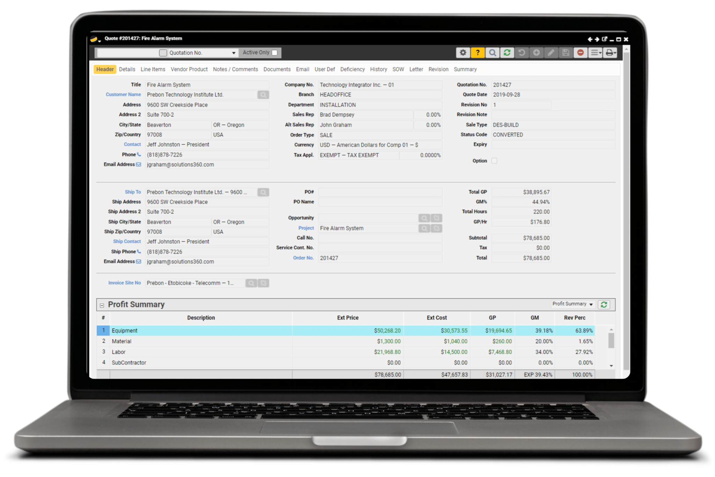Tick the checkbox beside Quotation No. selector
The height and width of the screenshot is (477, 715).
163,53
